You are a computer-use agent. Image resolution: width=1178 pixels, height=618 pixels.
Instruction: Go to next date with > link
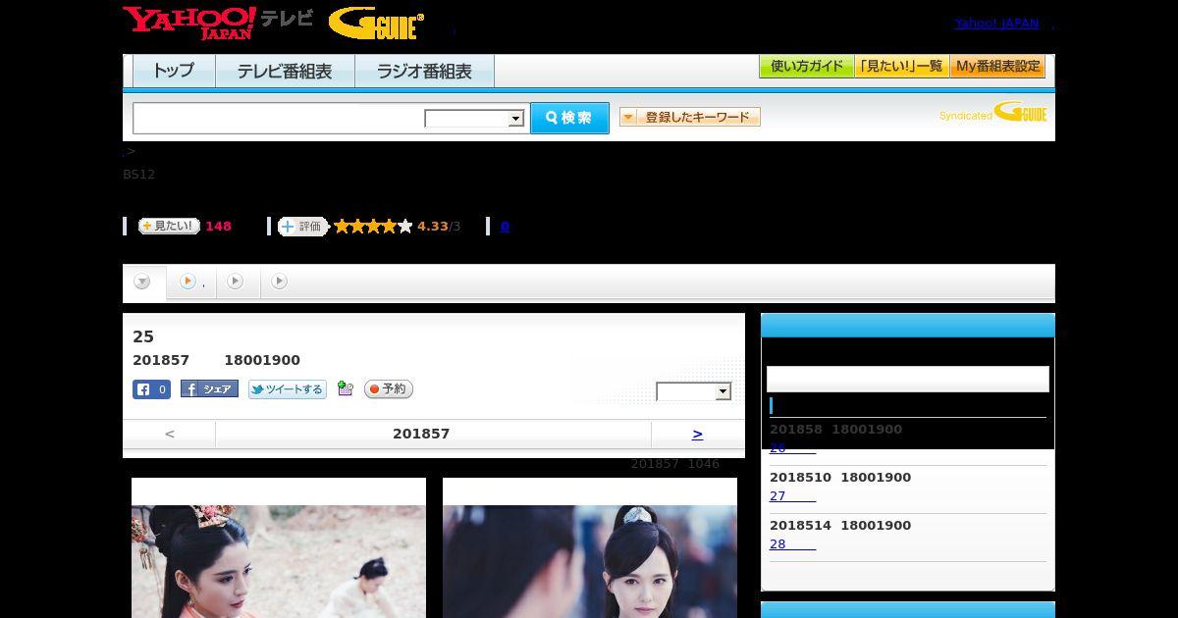pyautogui.click(x=697, y=434)
